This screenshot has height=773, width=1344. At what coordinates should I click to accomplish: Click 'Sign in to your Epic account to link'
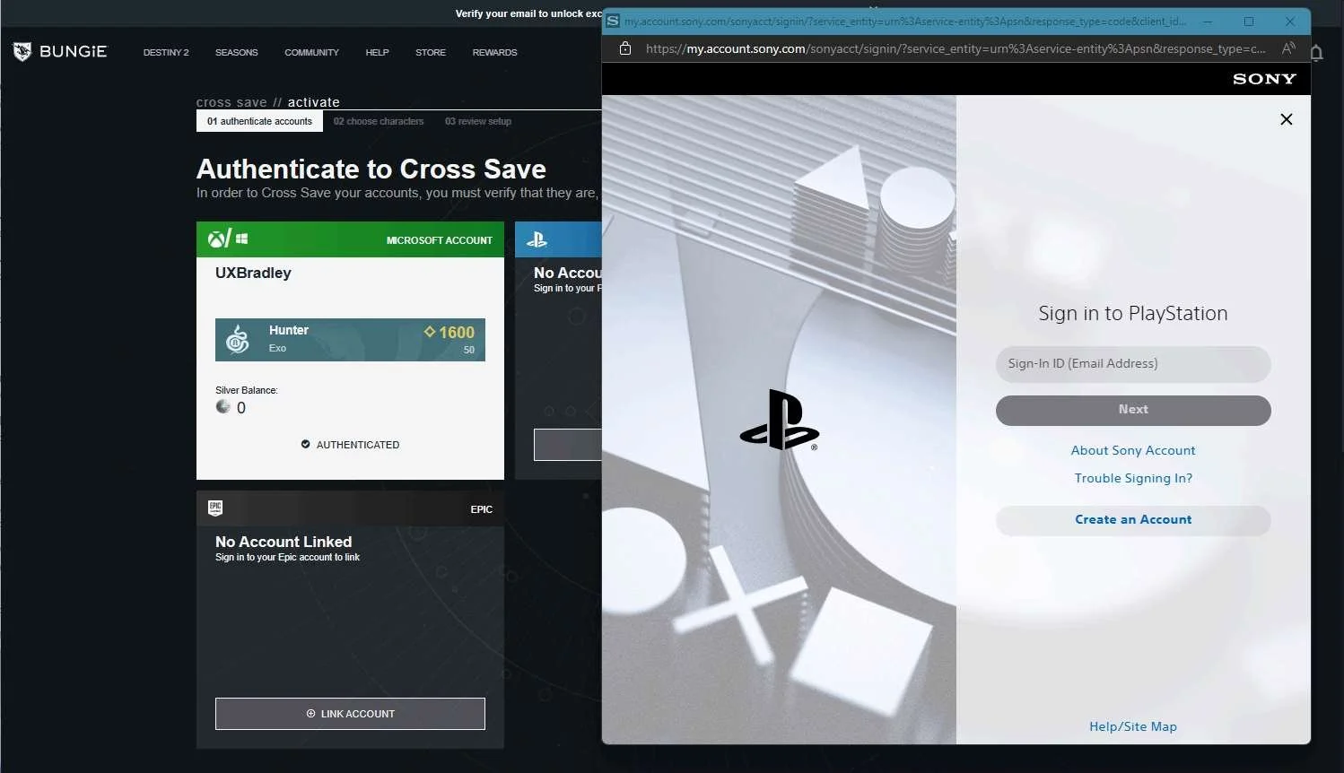coord(287,558)
